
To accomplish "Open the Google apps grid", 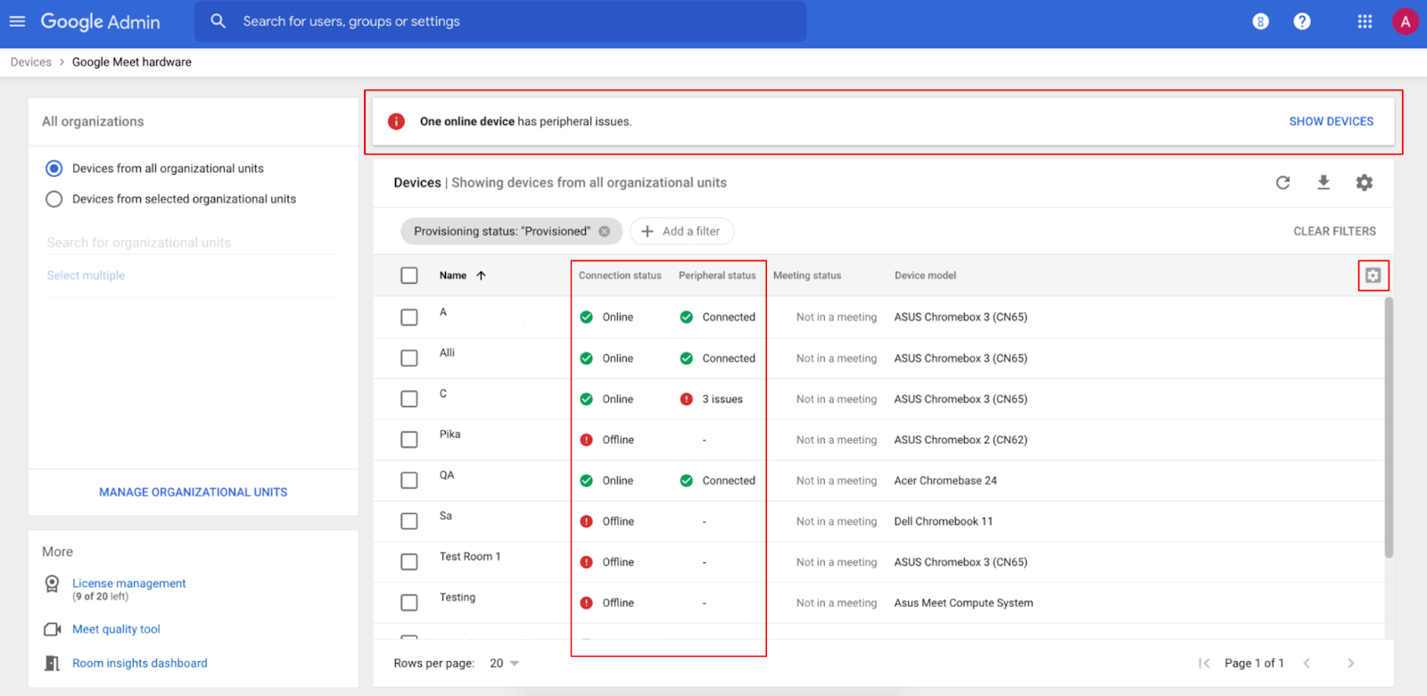I will [1365, 21].
